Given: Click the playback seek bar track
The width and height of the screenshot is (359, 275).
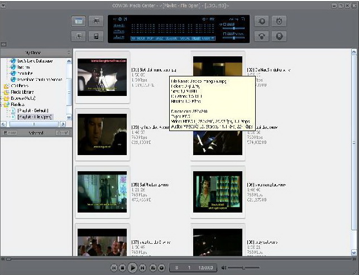Looking at the screenshot, I should (x=179, y=259).
